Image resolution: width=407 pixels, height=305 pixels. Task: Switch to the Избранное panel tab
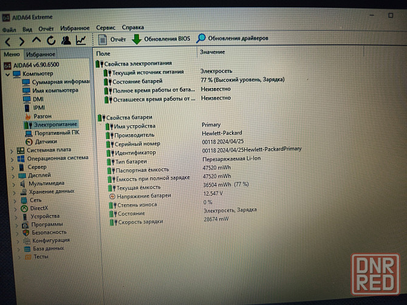41,54
